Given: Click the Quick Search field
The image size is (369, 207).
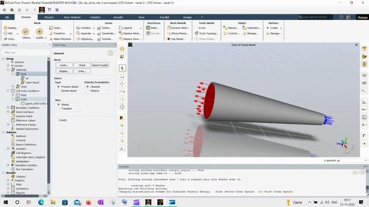Looking at the screenshot, I should point(315,17).
